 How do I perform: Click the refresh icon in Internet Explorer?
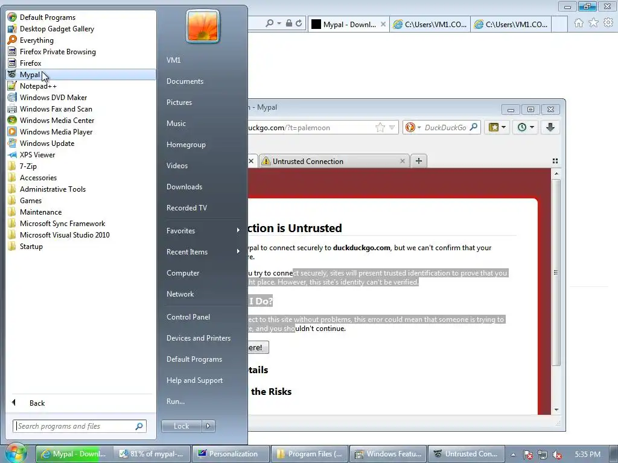coord(299,24)
